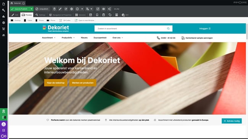
Task: Click the search magnifier icon
Action: 168,29
